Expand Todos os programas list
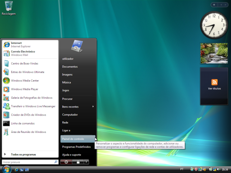 tap(23, 155)
